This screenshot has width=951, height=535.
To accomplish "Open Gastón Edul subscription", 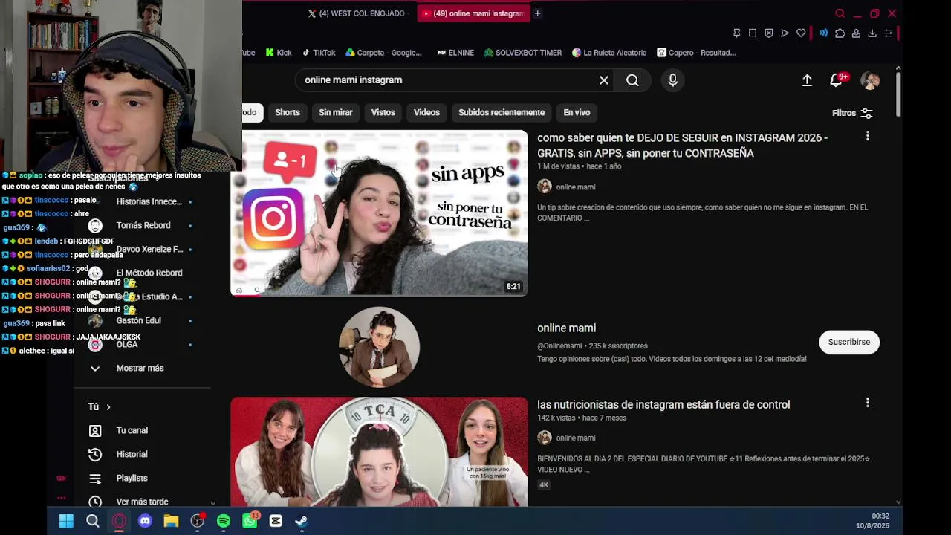I will click(x=138, y=321).
